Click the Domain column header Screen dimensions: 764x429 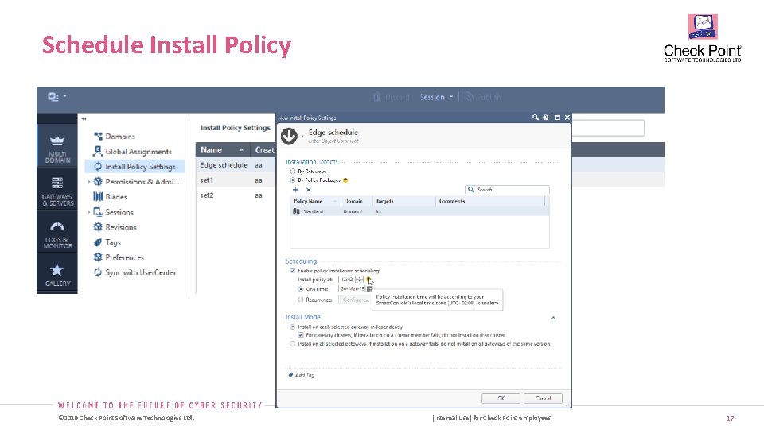pyautogui.click(x=356, y=201)
